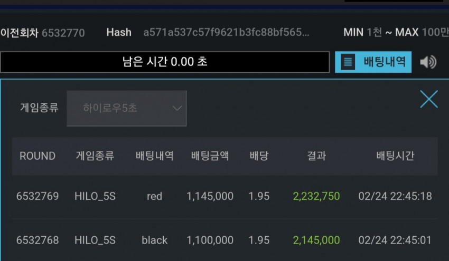The width and height of the screenshot is (449, 261).
Task: Click the 결과 column header
Action: tap(316, 156)
